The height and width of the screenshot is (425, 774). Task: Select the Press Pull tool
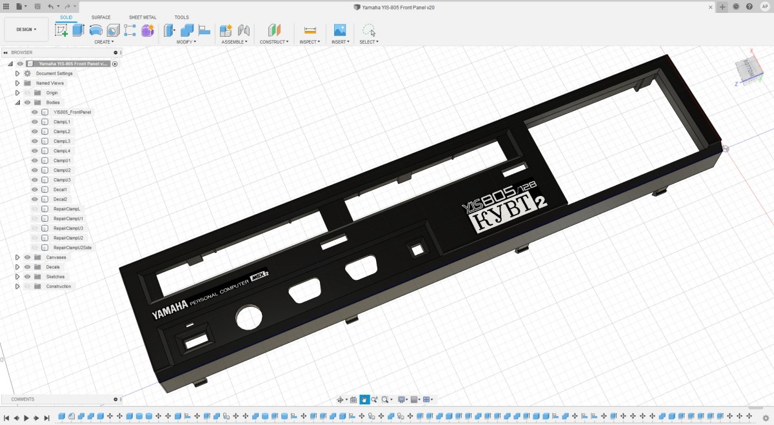coord(170,30)
